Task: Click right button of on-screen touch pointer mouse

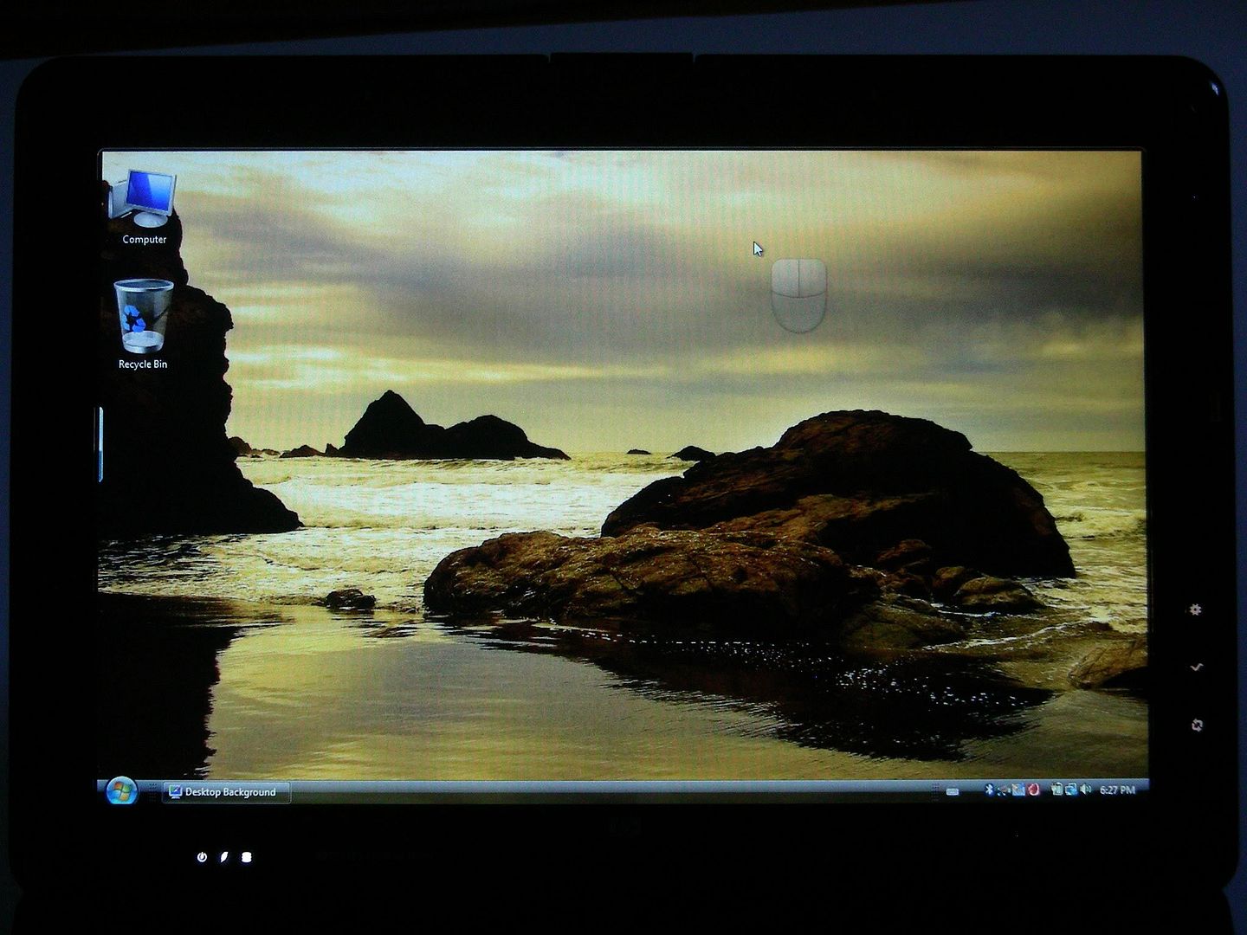Action: tap(812, 277)
